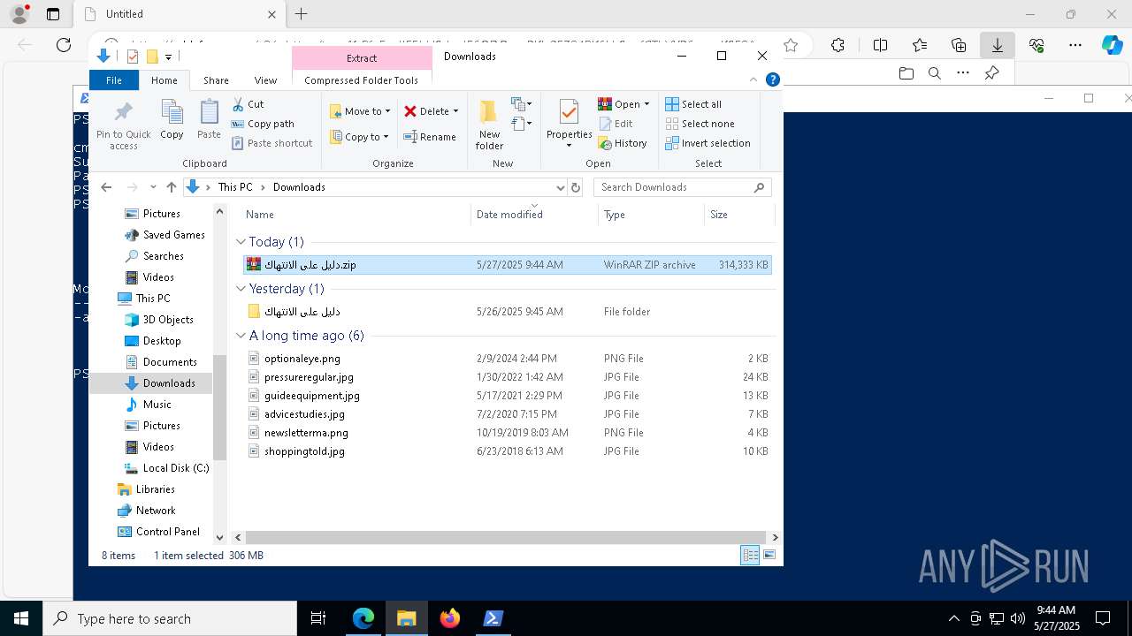Viewport: 1132px width, 636px height.
Task: Click Select all in ribbon
Action: pyautogui.click(x=693, y=104)
